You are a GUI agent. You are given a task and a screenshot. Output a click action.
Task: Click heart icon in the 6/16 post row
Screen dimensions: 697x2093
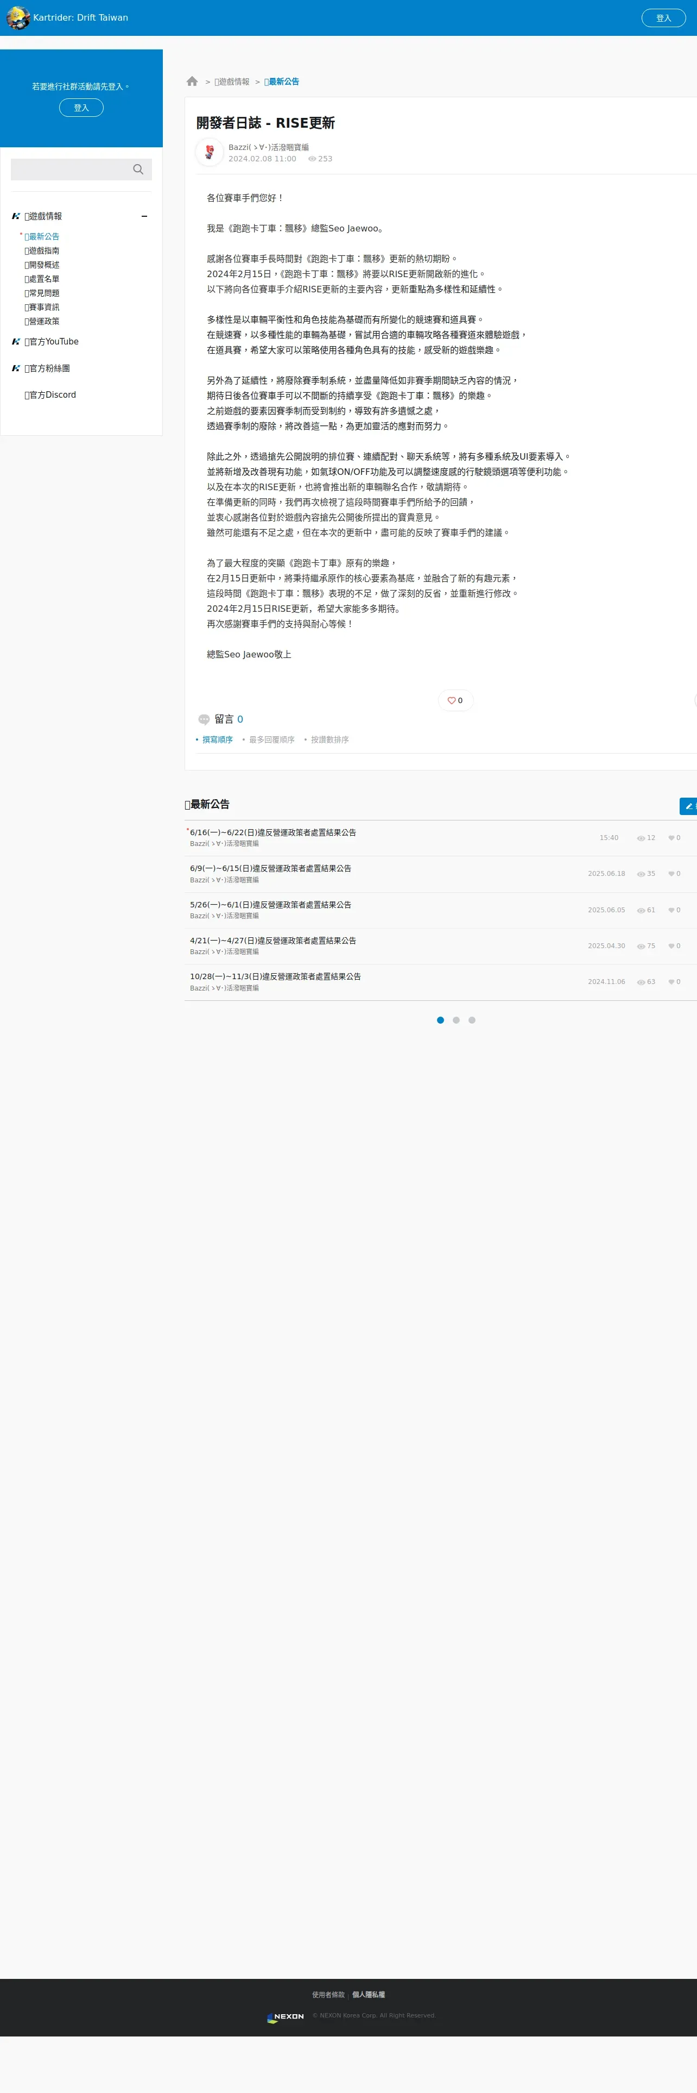(x=671, y=838)
